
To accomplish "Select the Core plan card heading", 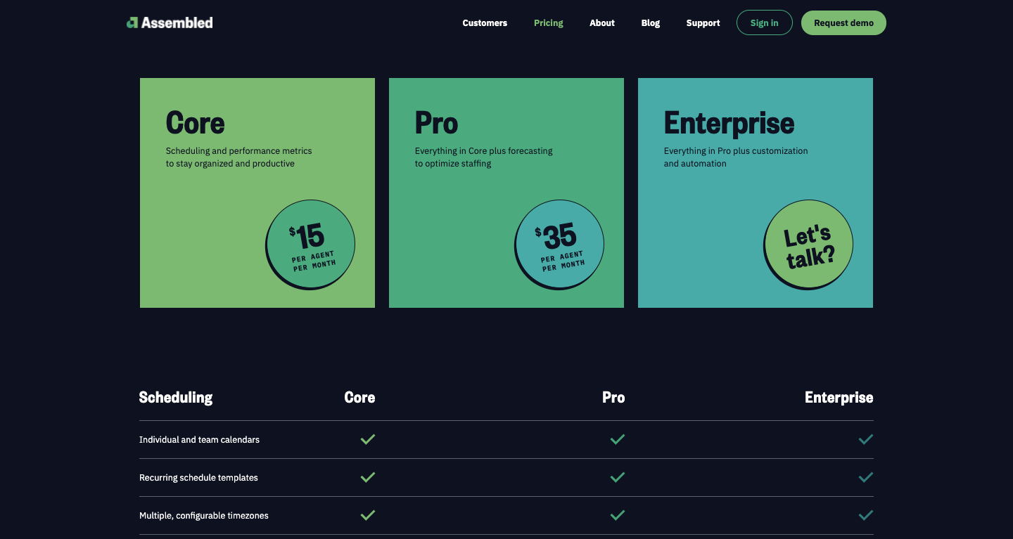I will (x=195, y=123).
